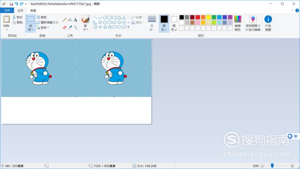Open Paint help question mark icon

(x=297, y=10)
